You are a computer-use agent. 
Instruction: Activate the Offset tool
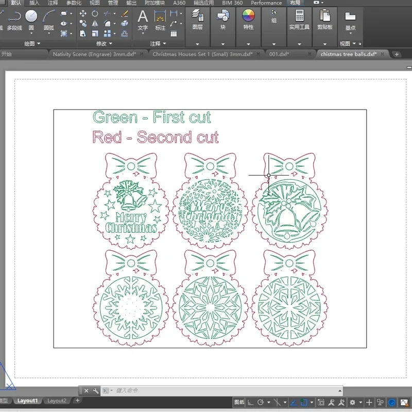(125, 33)
